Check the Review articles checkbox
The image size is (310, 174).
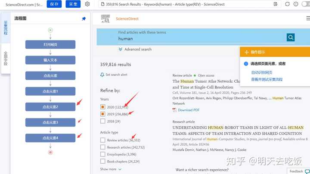point(102,140)
